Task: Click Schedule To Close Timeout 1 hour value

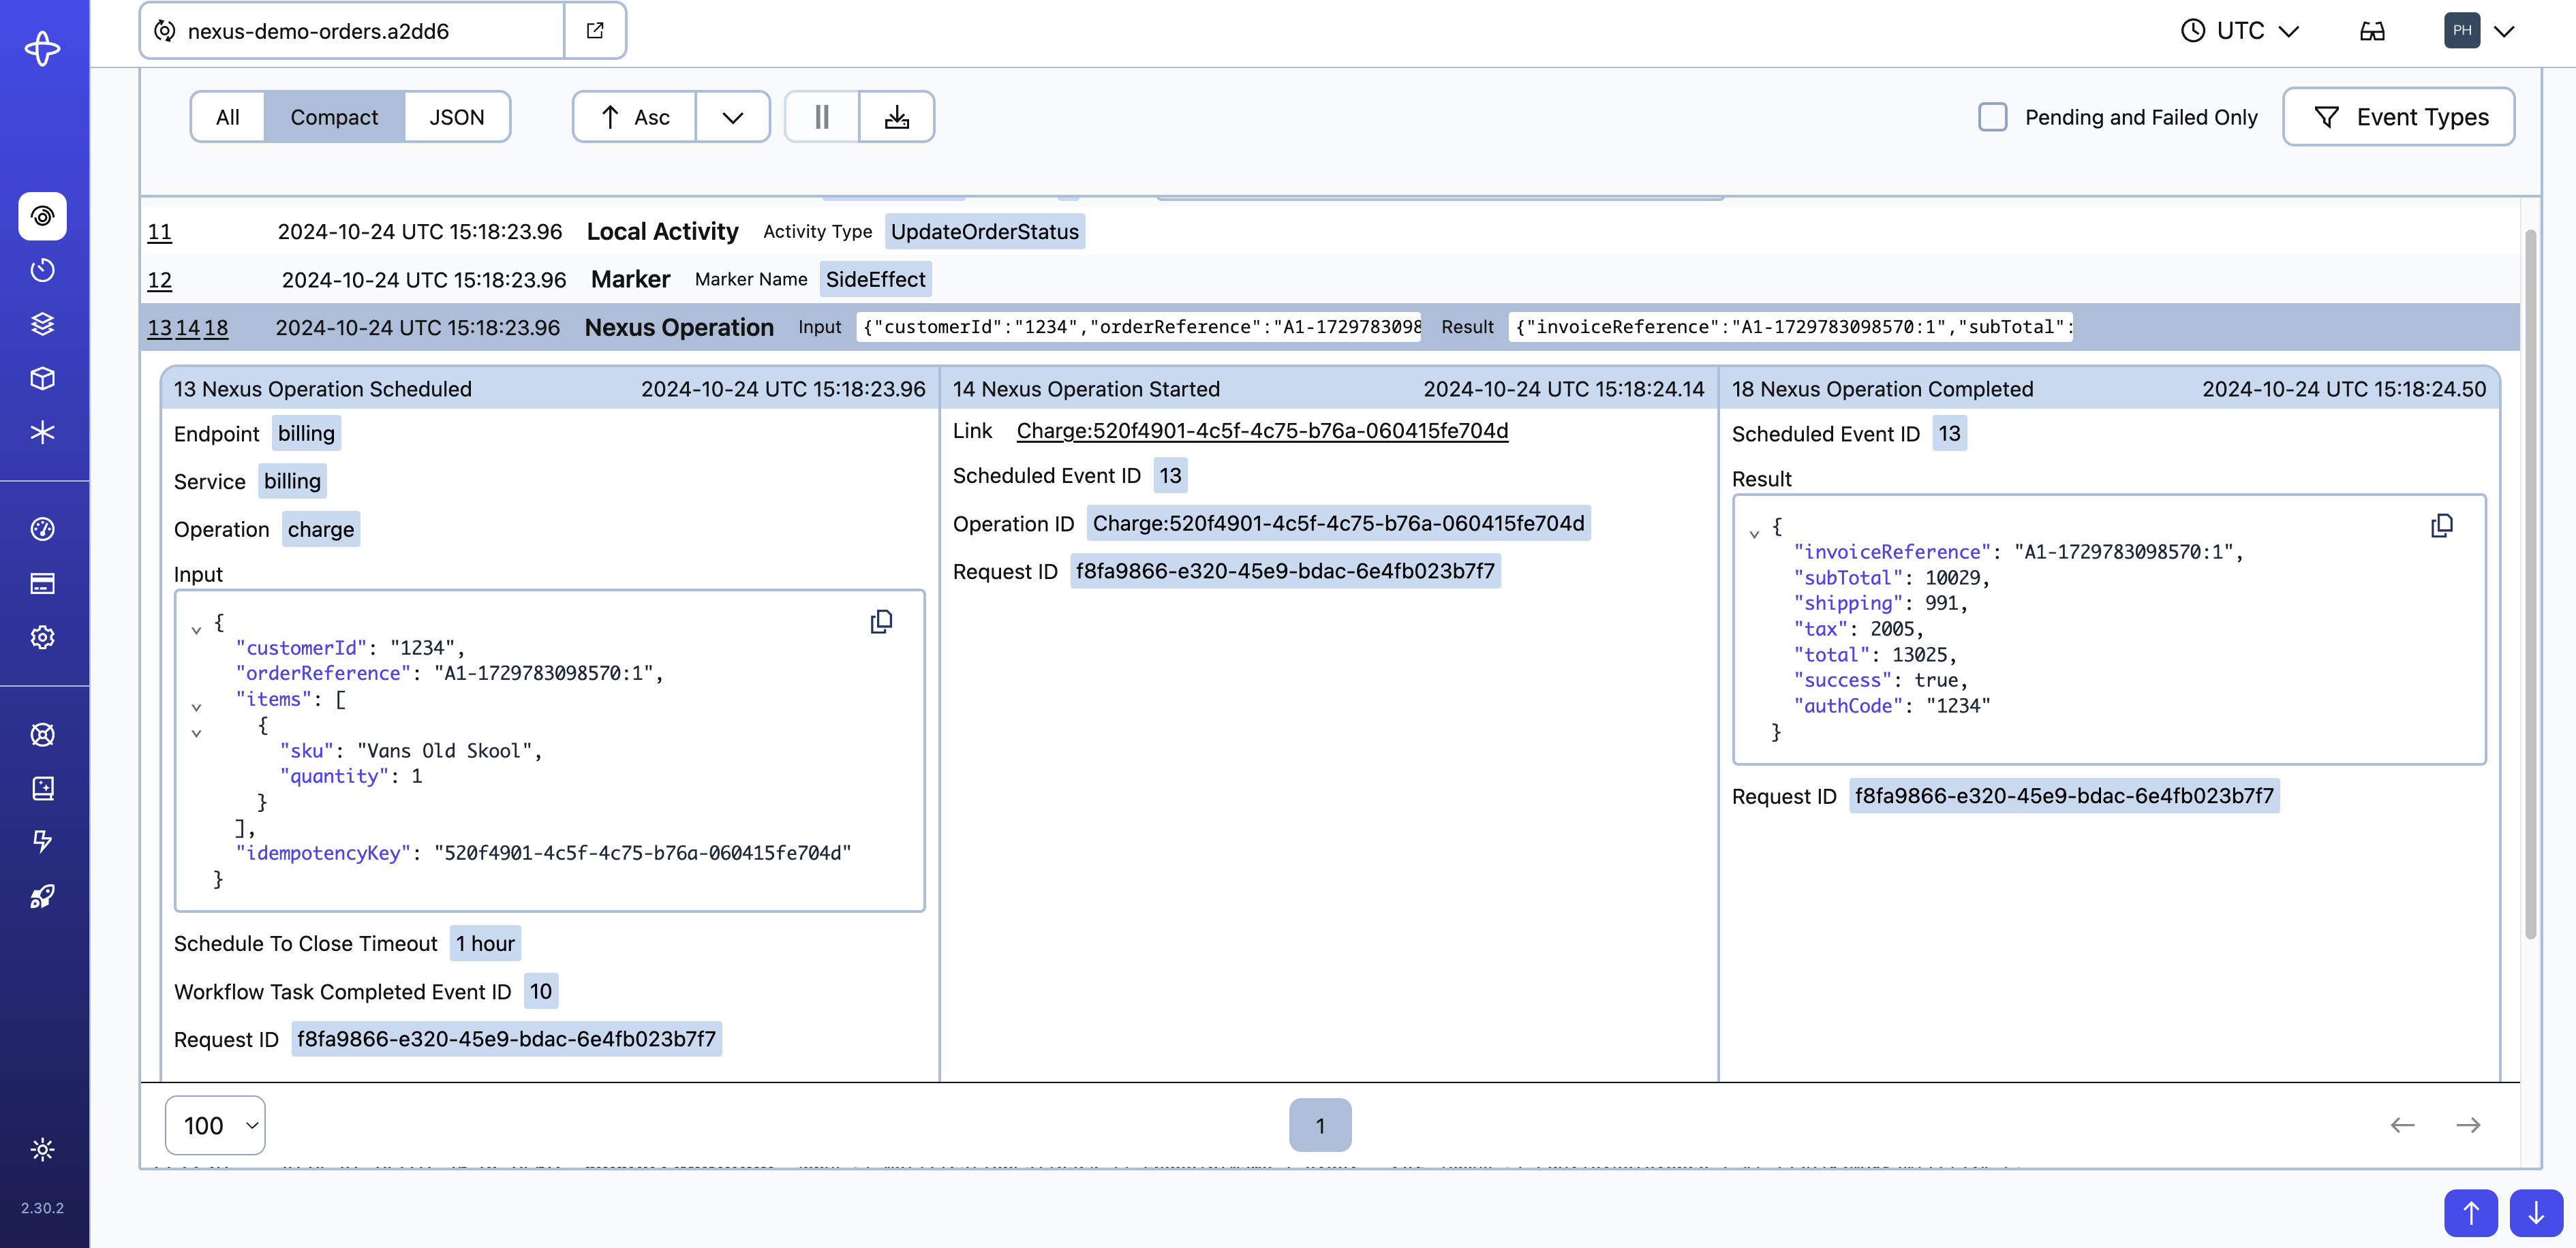Action: (485, 943)
